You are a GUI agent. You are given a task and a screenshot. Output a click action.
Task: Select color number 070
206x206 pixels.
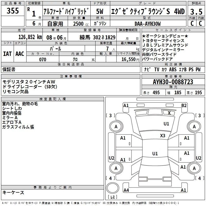click(43, 59)
